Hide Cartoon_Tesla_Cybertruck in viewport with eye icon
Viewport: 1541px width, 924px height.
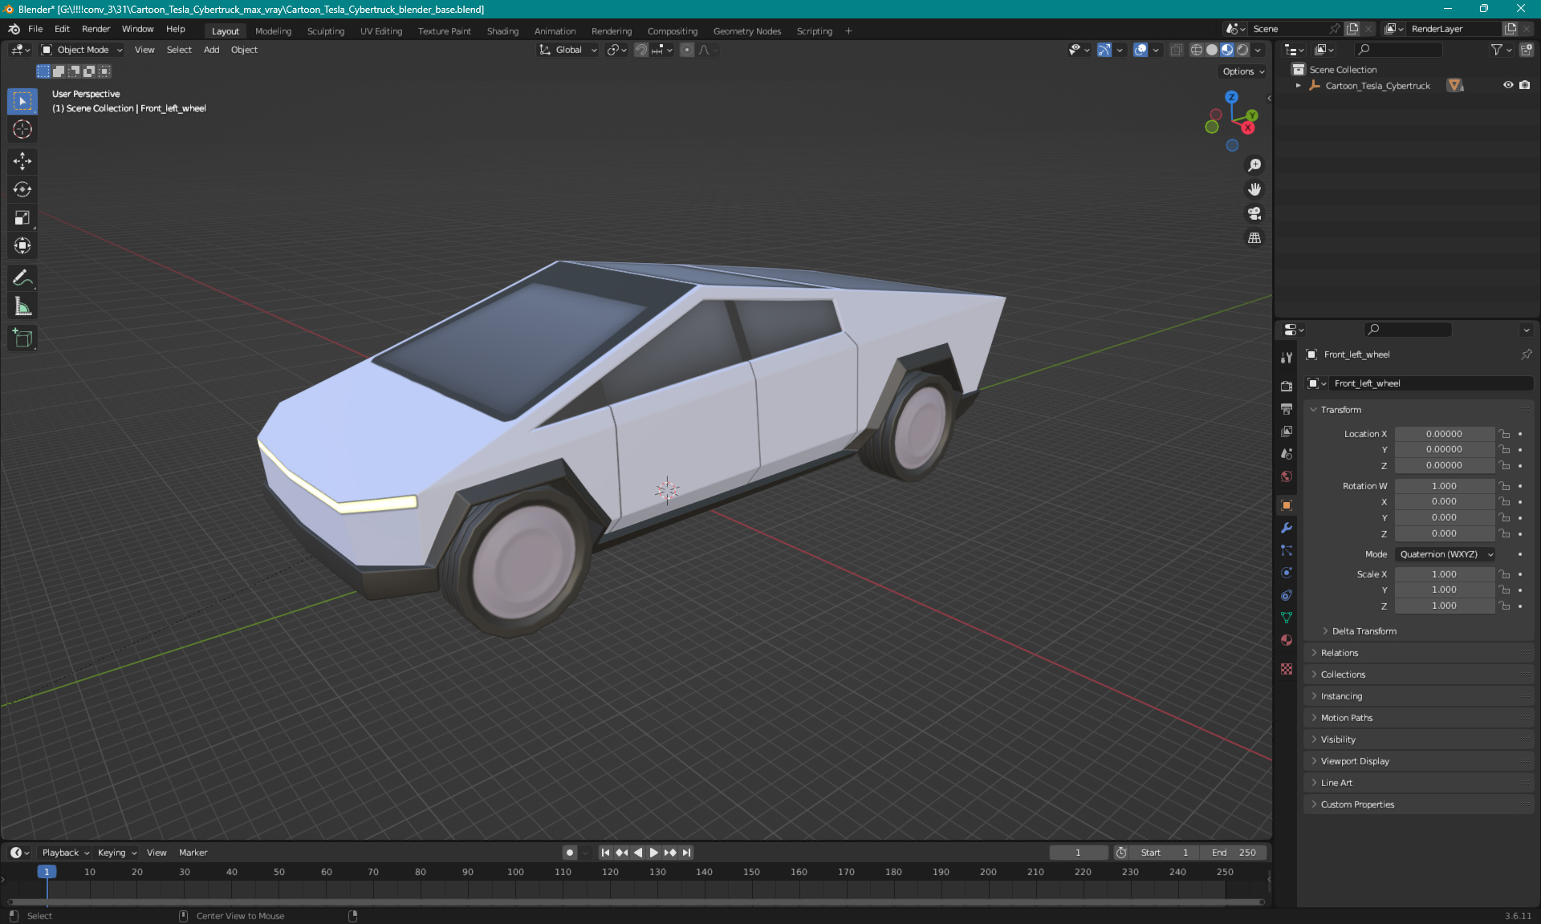[1508, 85]
